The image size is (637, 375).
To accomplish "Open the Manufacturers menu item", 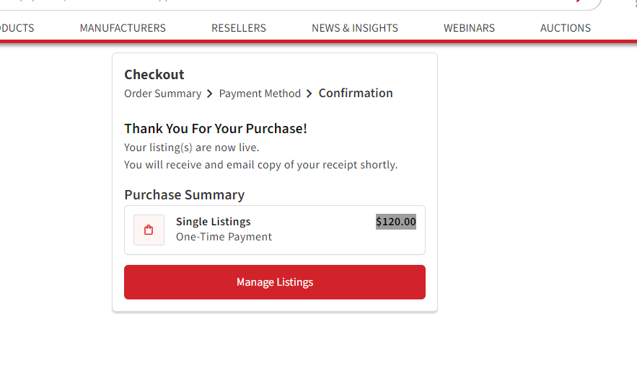I will (x=123, y=28).
